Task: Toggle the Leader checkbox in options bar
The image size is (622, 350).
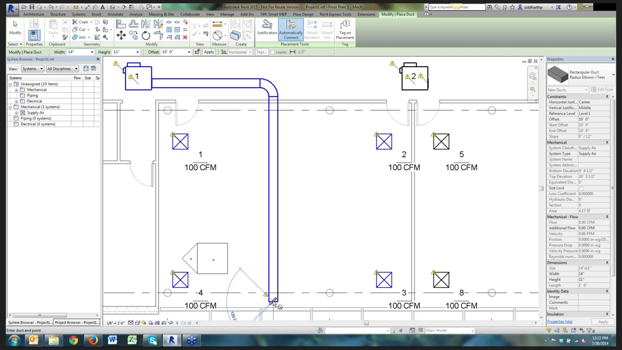Action: tap(273, 52)
